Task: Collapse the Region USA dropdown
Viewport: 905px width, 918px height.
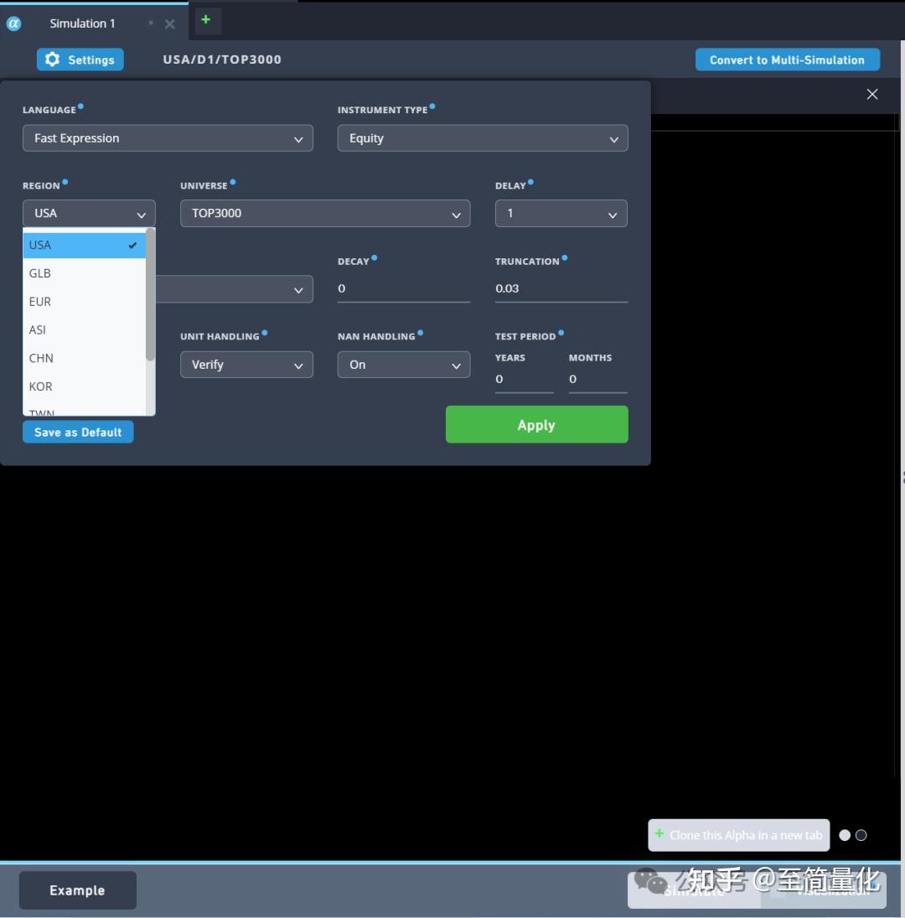Action: coord(89,213)
